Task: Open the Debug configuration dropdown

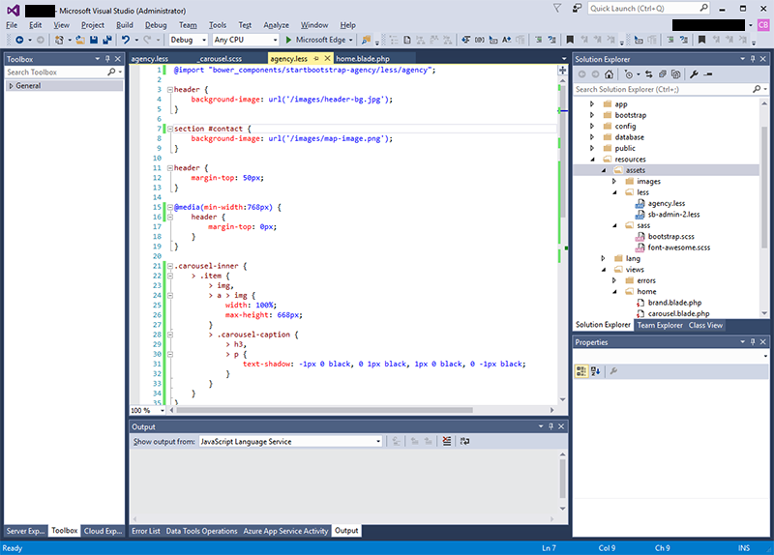Action: (189, 40)
